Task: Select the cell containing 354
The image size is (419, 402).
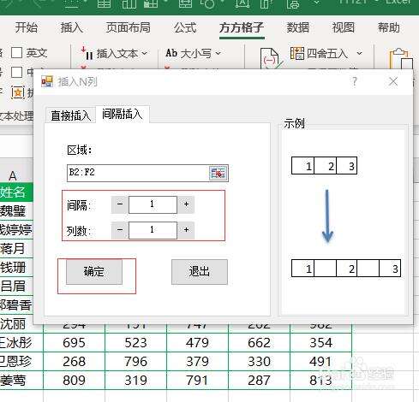Action: [x=320, y=343]
